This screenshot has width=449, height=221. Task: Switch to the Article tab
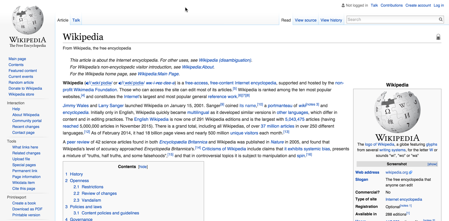click(63, 20)
